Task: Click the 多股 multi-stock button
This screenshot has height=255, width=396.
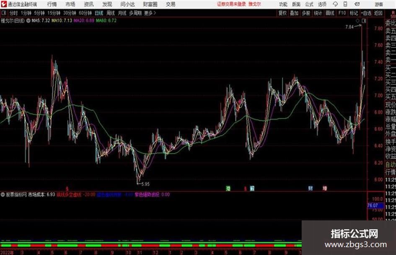Action: coord(306,13)
